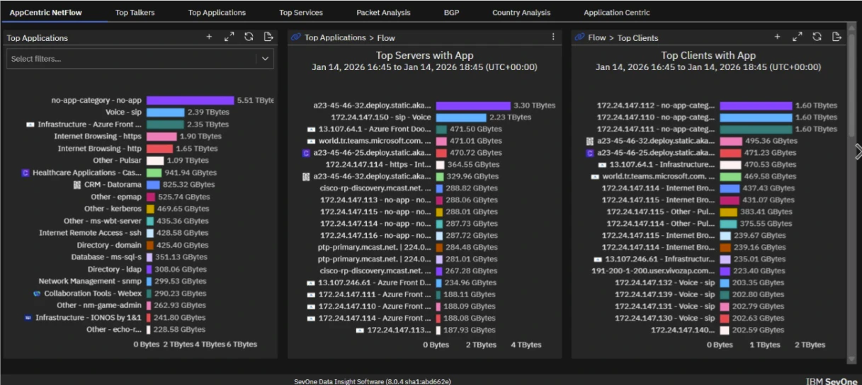The height and width of the screenshot is (385, 862).
Task: Click the CRM - Datorama app icon
Action: [x=77, y=185]
